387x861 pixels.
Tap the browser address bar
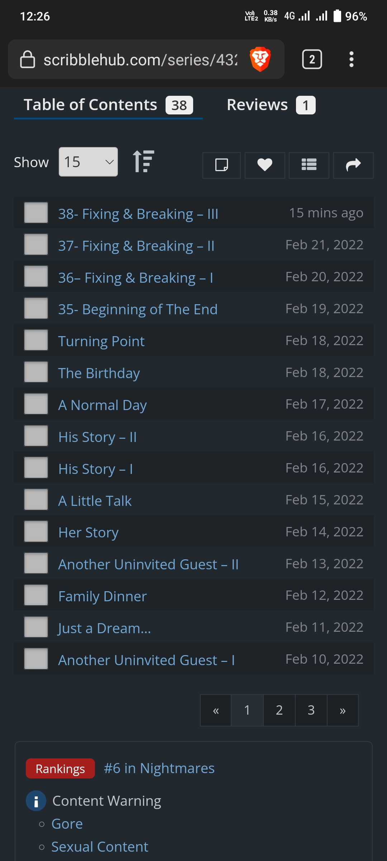point(140,60)
